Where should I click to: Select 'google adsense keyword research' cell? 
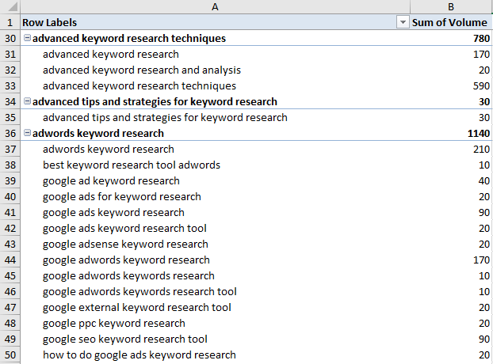(215, 244)
